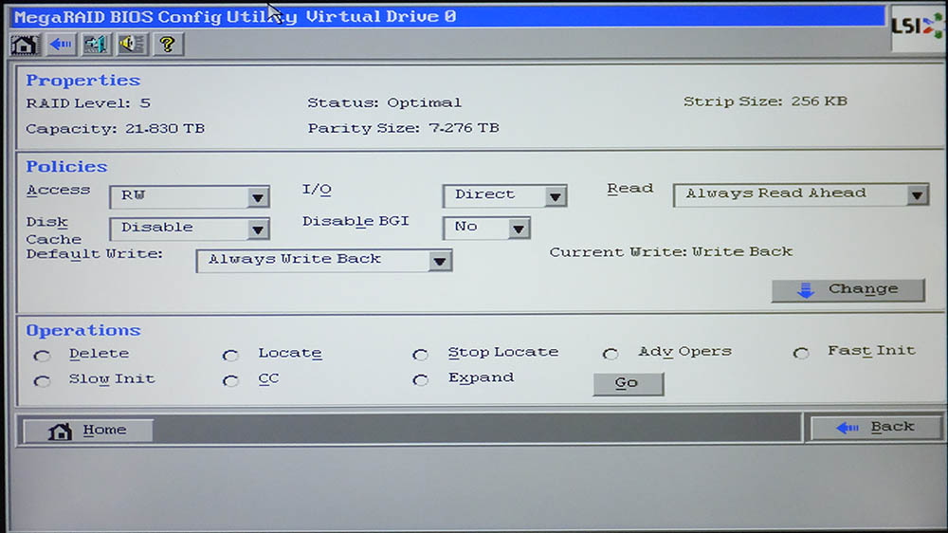Click the LSI logo in the corner
The height and width of the screenshot is (533, 948).
tap(917, 27)
